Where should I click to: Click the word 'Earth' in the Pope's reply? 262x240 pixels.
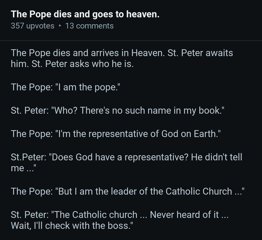pyautogui.click(x=205, y=134)
